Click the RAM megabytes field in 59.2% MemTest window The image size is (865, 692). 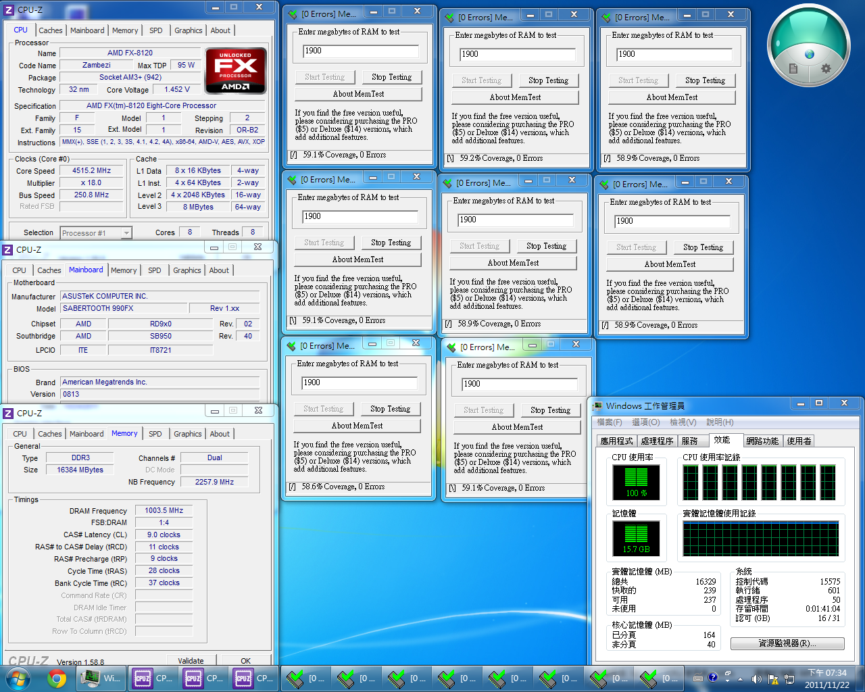click(x=518, y=54)
